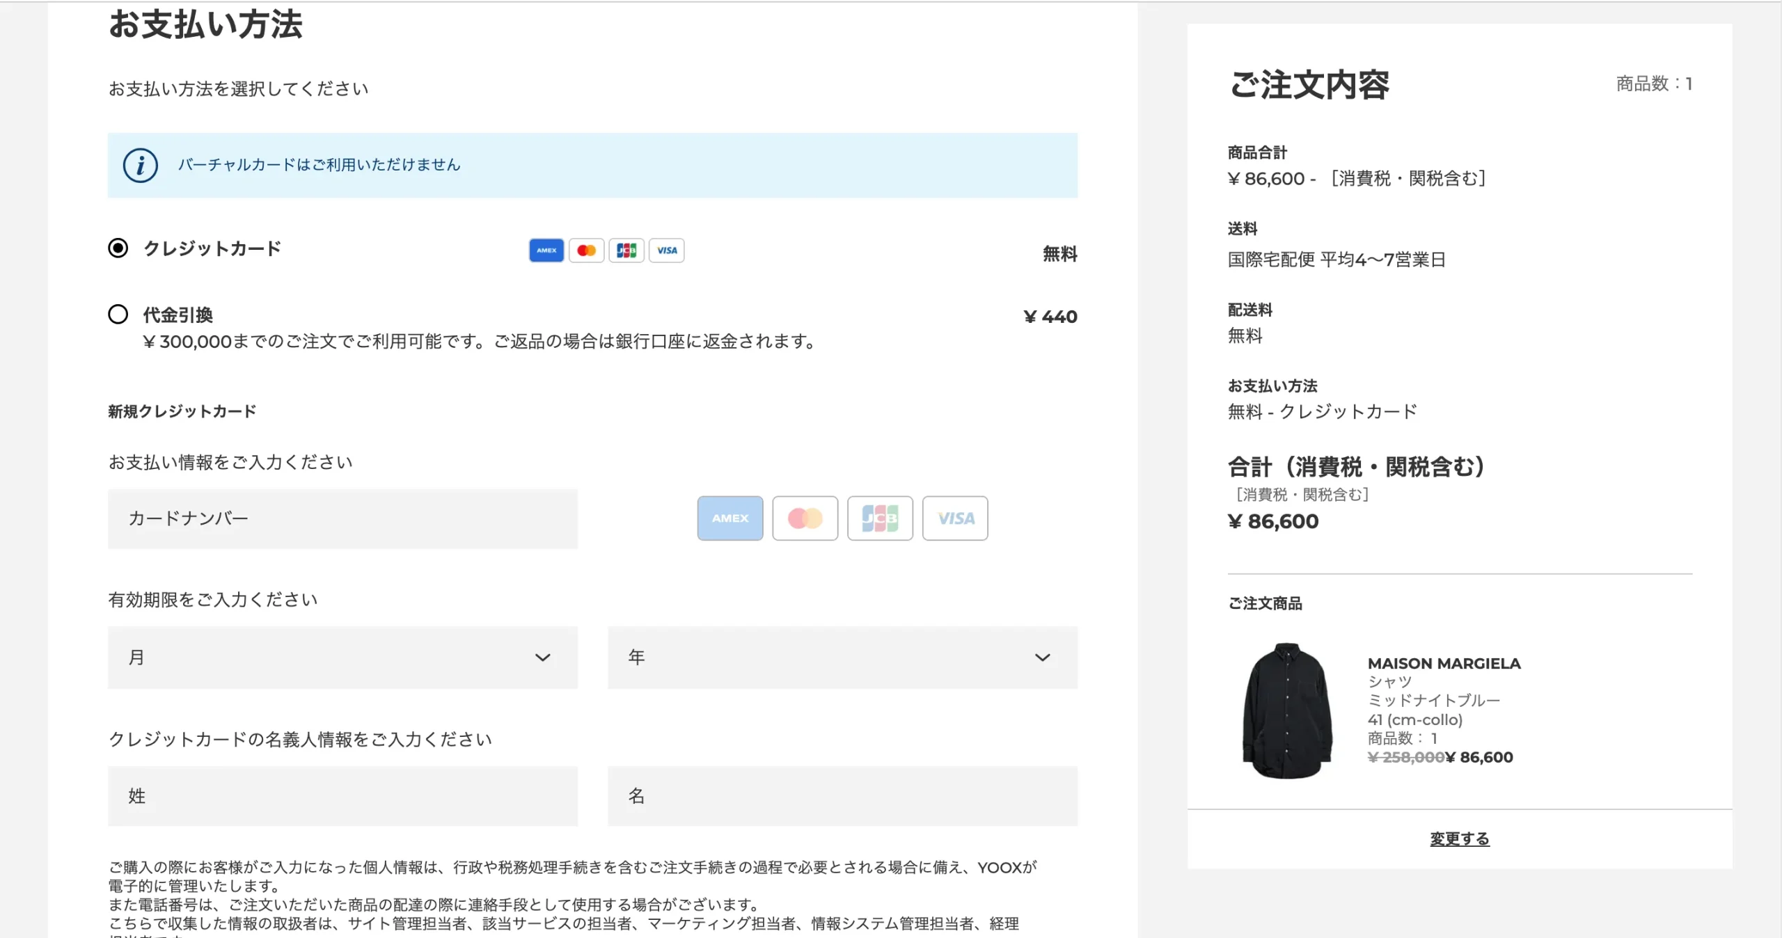Click small JCB logo beside クレジットカード
1782x938 pixels.
[x=626, y=251]
